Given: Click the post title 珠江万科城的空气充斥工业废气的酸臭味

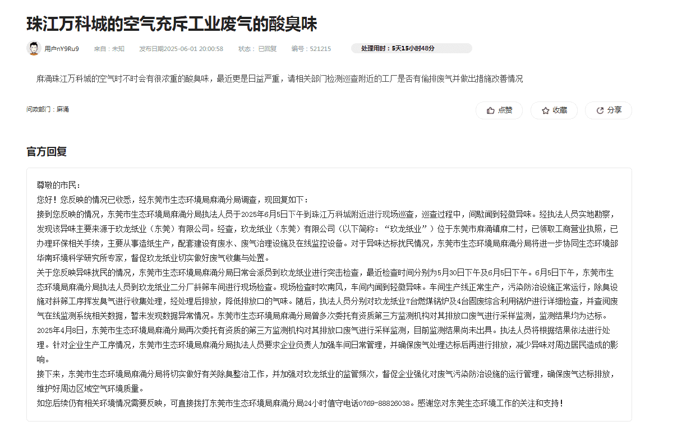Looking at the screenshot, I should 172,24.
